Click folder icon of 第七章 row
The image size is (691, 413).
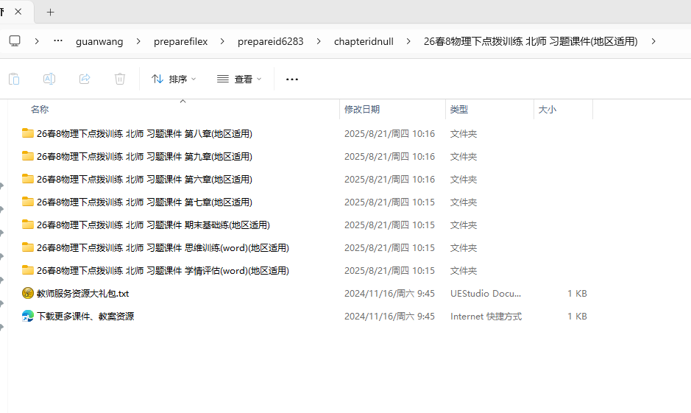pyautogui.click(x=28, y=202)
